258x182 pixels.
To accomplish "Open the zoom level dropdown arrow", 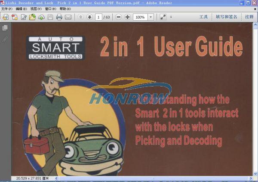I will coord(151,17).
